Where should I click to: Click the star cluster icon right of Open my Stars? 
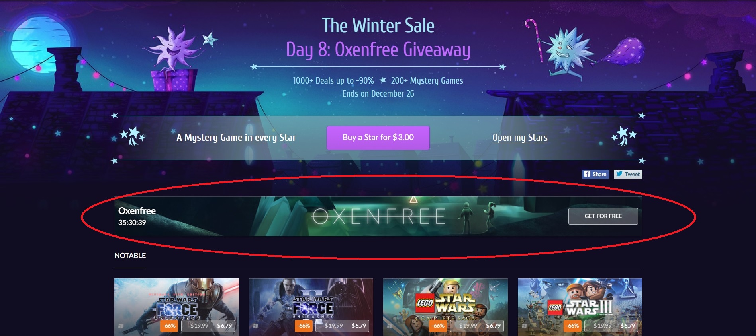(x=624, y=136)
